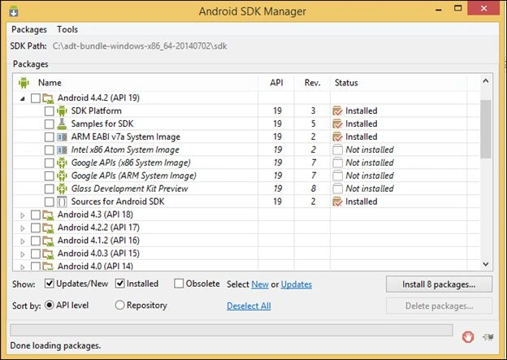Click the API column header
507x360 pixels.
tap(276, 83)
